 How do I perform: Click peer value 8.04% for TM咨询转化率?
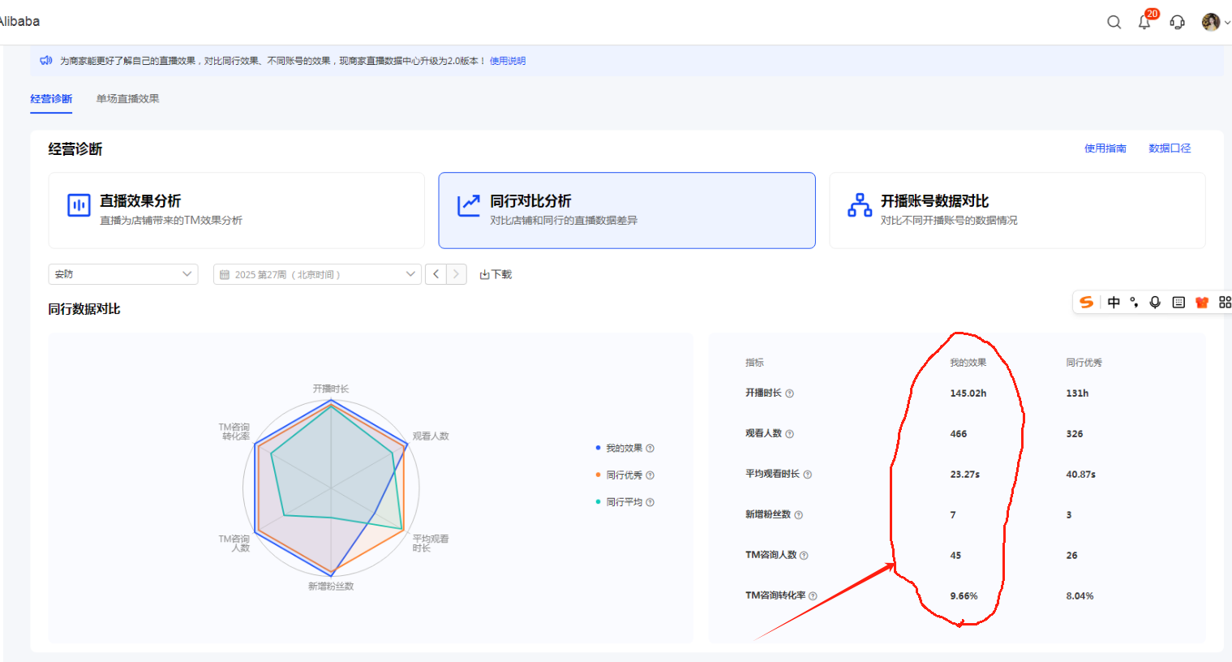[1080, 596]
